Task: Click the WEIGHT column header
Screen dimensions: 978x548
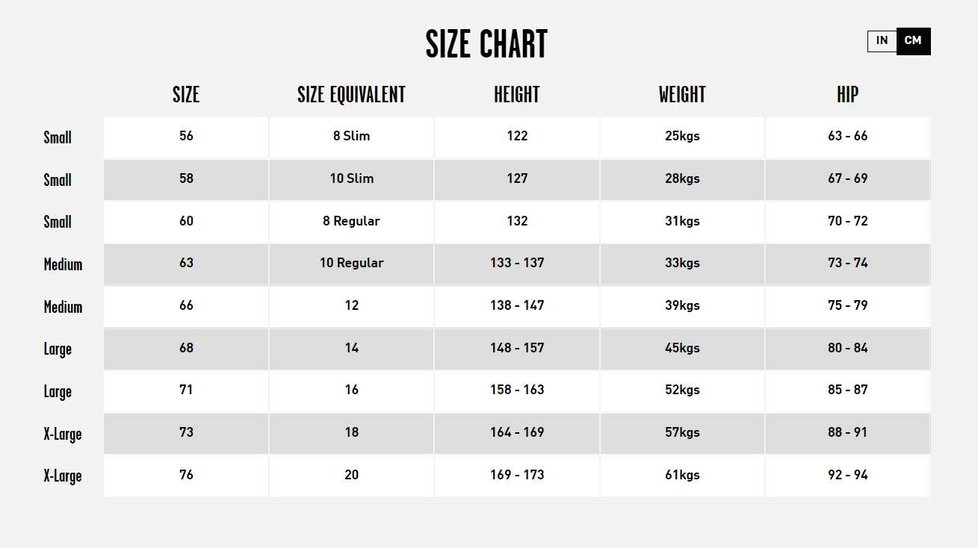Action: pyautogui.click(x=682, y=95)
